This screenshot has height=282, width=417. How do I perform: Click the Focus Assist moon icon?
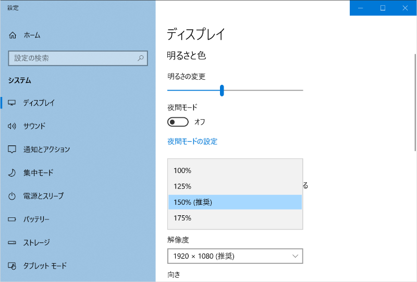[x=13, y=173]
